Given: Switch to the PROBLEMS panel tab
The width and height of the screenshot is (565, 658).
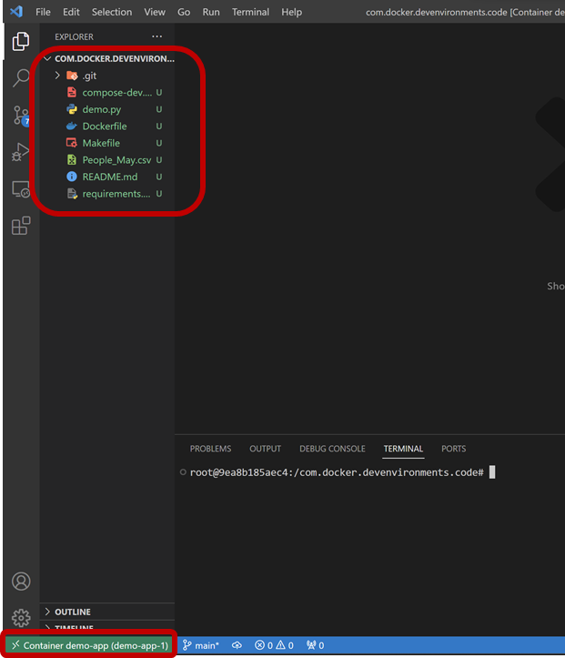Looking at the screenshot, I should point(210,449).
